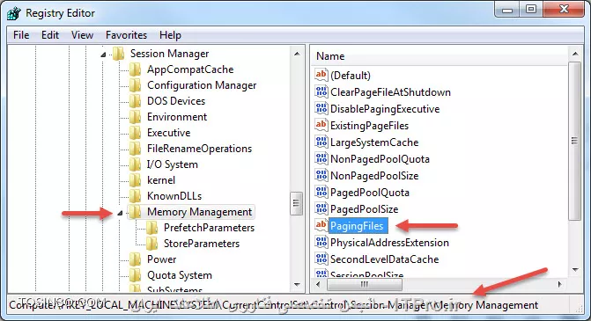This screenshot has height=321, width=591.
Task: Open the File menu
Action: 21,35
